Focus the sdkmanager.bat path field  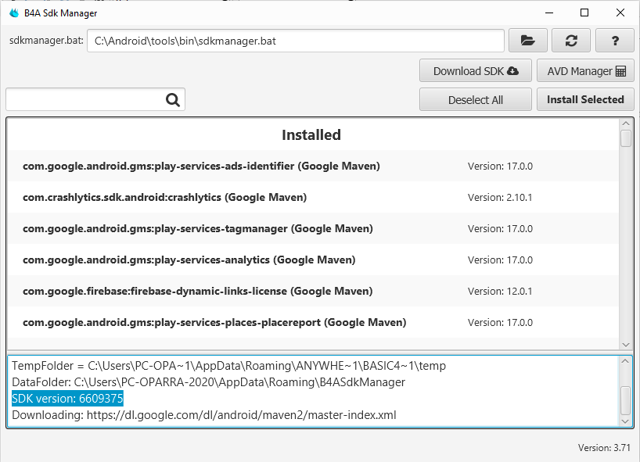click(x=296, y=41)
